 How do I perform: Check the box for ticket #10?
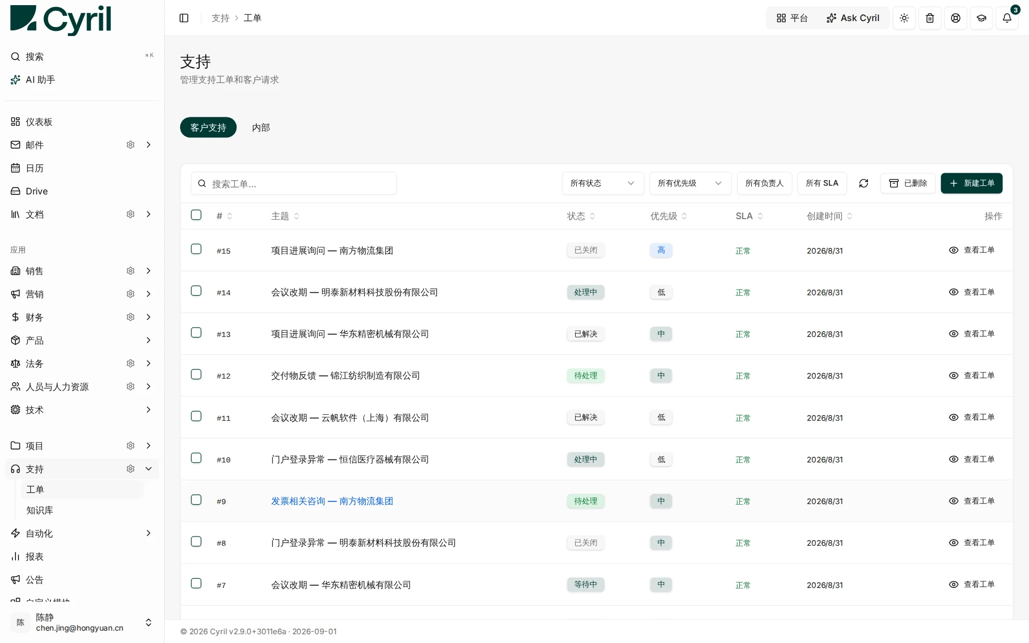click(x=196, y=458)
